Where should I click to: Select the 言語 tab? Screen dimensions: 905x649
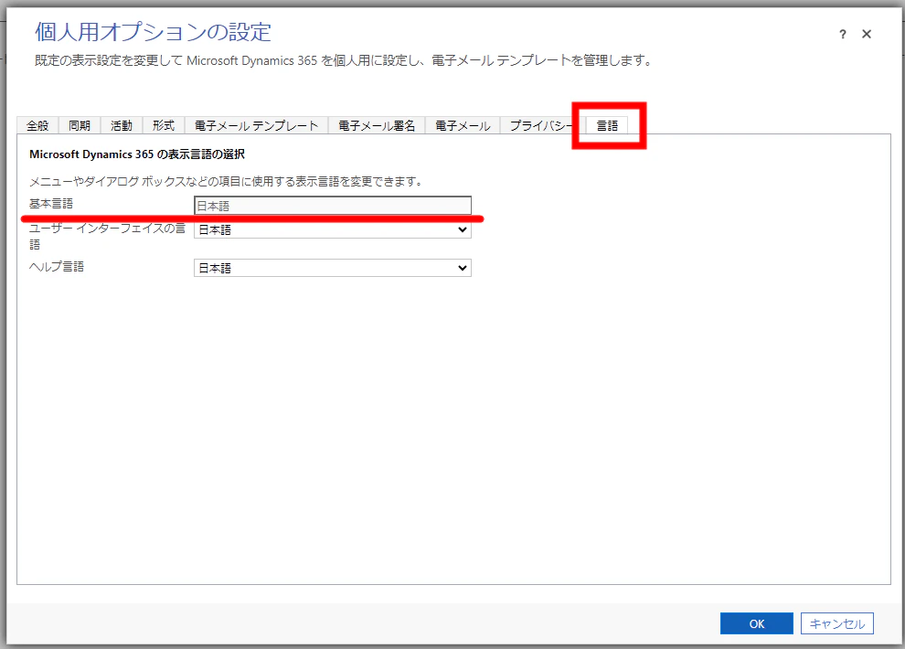point(607,125)
